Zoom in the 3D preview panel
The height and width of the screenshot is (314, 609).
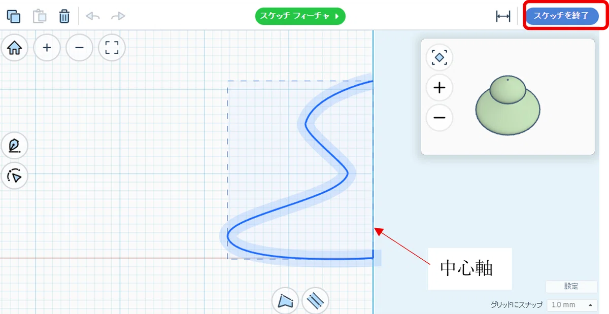click(x=439, y=88)
